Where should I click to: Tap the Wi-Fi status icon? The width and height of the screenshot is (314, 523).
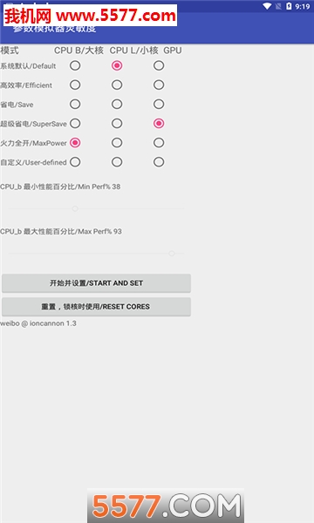coord(267,6)
